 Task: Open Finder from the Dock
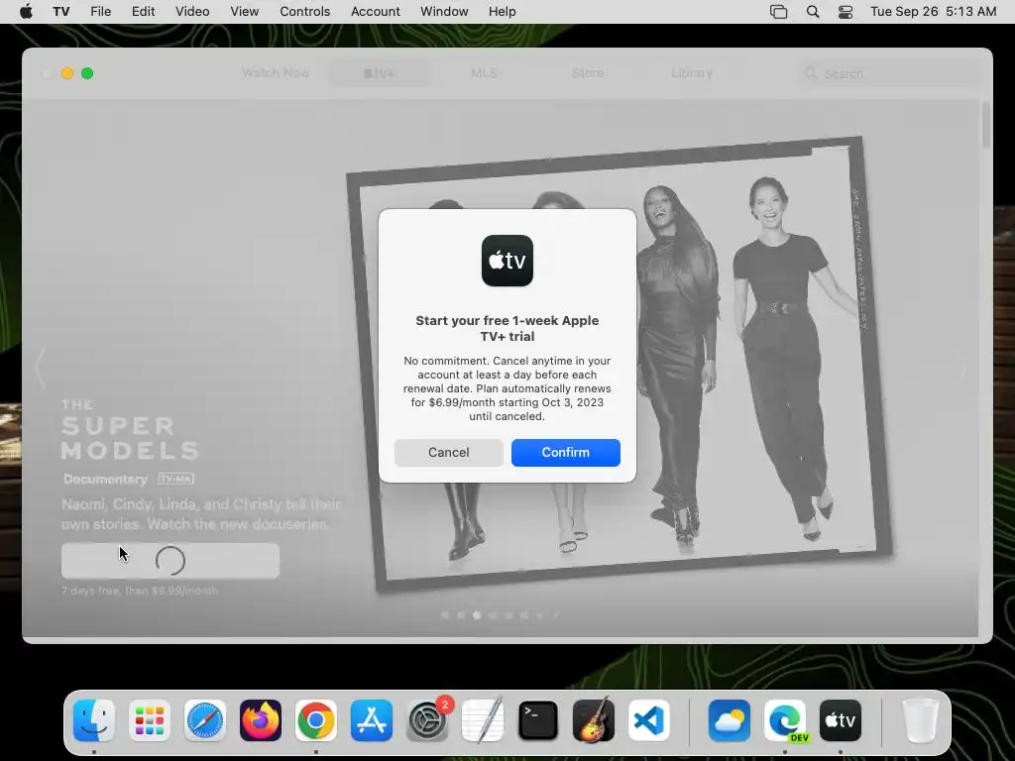(x=94, y=720)
